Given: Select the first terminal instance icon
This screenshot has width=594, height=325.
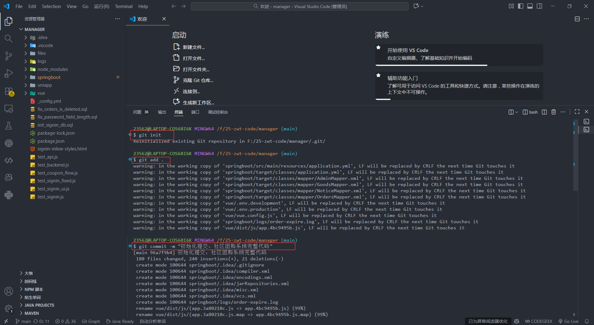Looking at the screenshot, I should [x=587, y=122].
